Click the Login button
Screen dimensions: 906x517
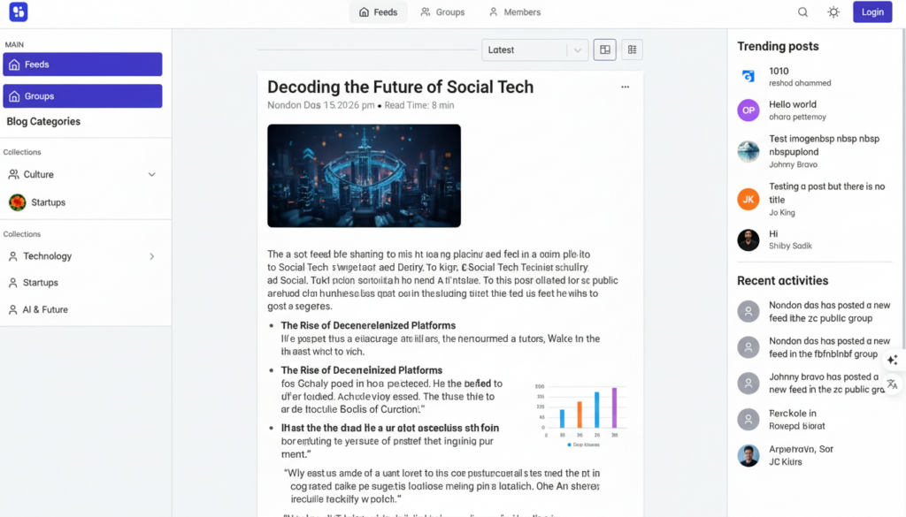pos(872,11)
